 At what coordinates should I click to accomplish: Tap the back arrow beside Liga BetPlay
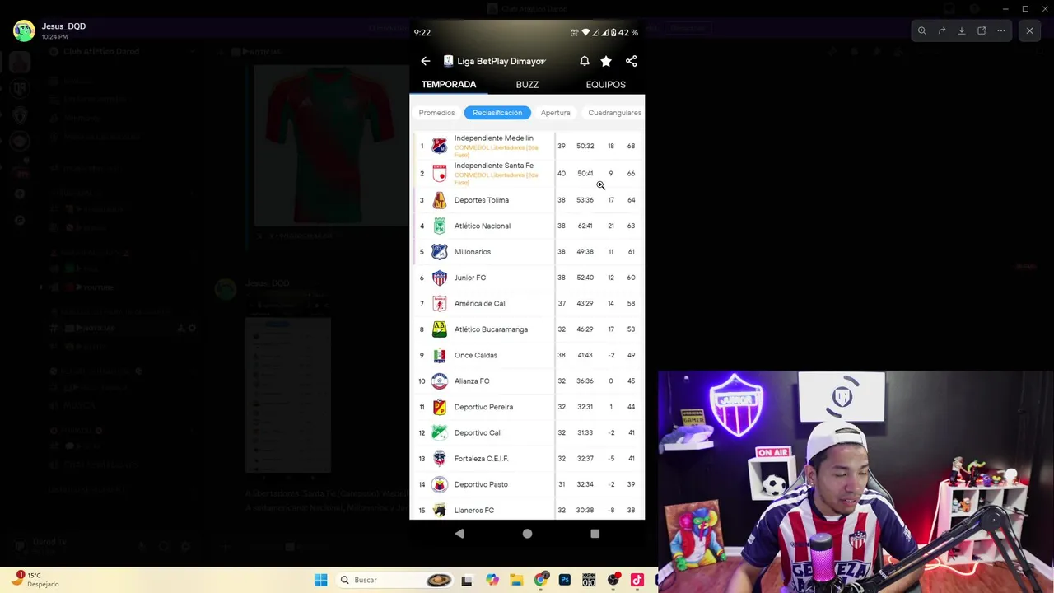point(426,61)
